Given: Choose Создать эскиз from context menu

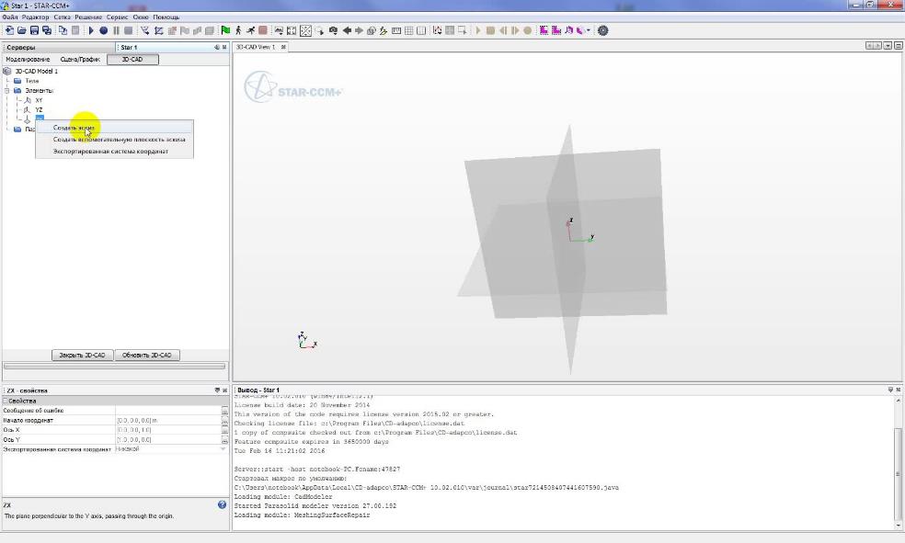Looking at the screenshot, I should pyautogui.click(x=74, y=128).
